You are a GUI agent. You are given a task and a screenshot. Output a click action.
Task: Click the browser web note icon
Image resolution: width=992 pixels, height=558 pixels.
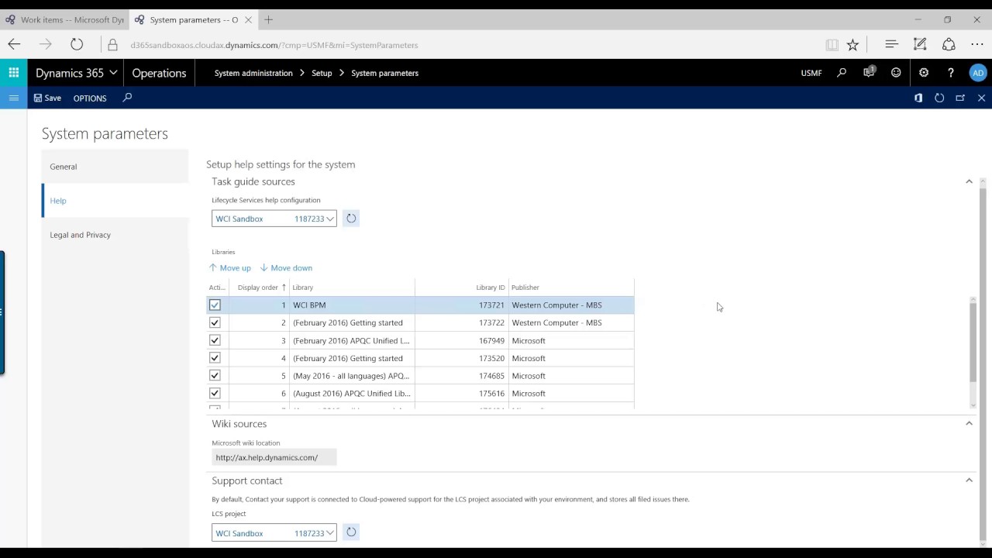pos(920,45)
